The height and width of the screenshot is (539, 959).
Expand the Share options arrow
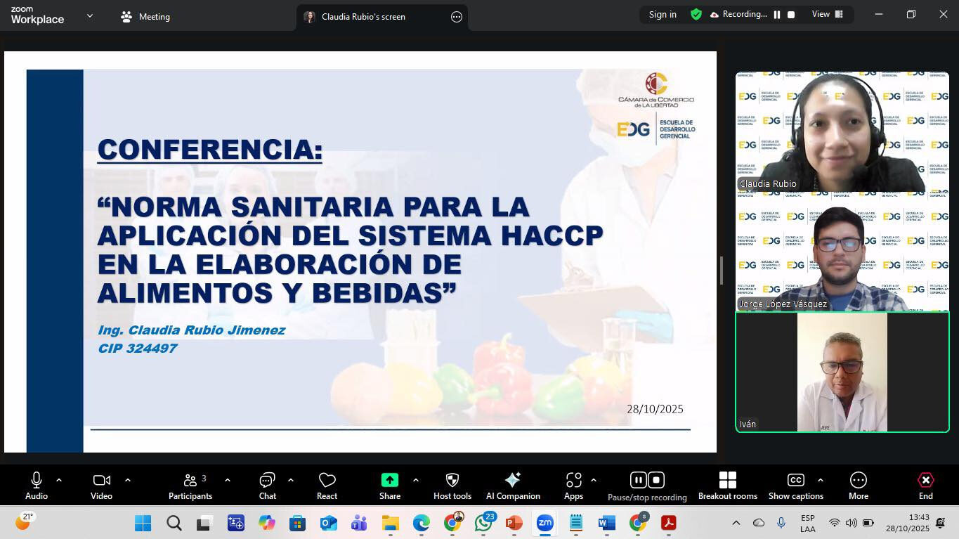(x=416, y=480)
